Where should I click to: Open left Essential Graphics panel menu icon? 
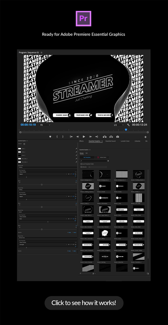click(27, 141)
